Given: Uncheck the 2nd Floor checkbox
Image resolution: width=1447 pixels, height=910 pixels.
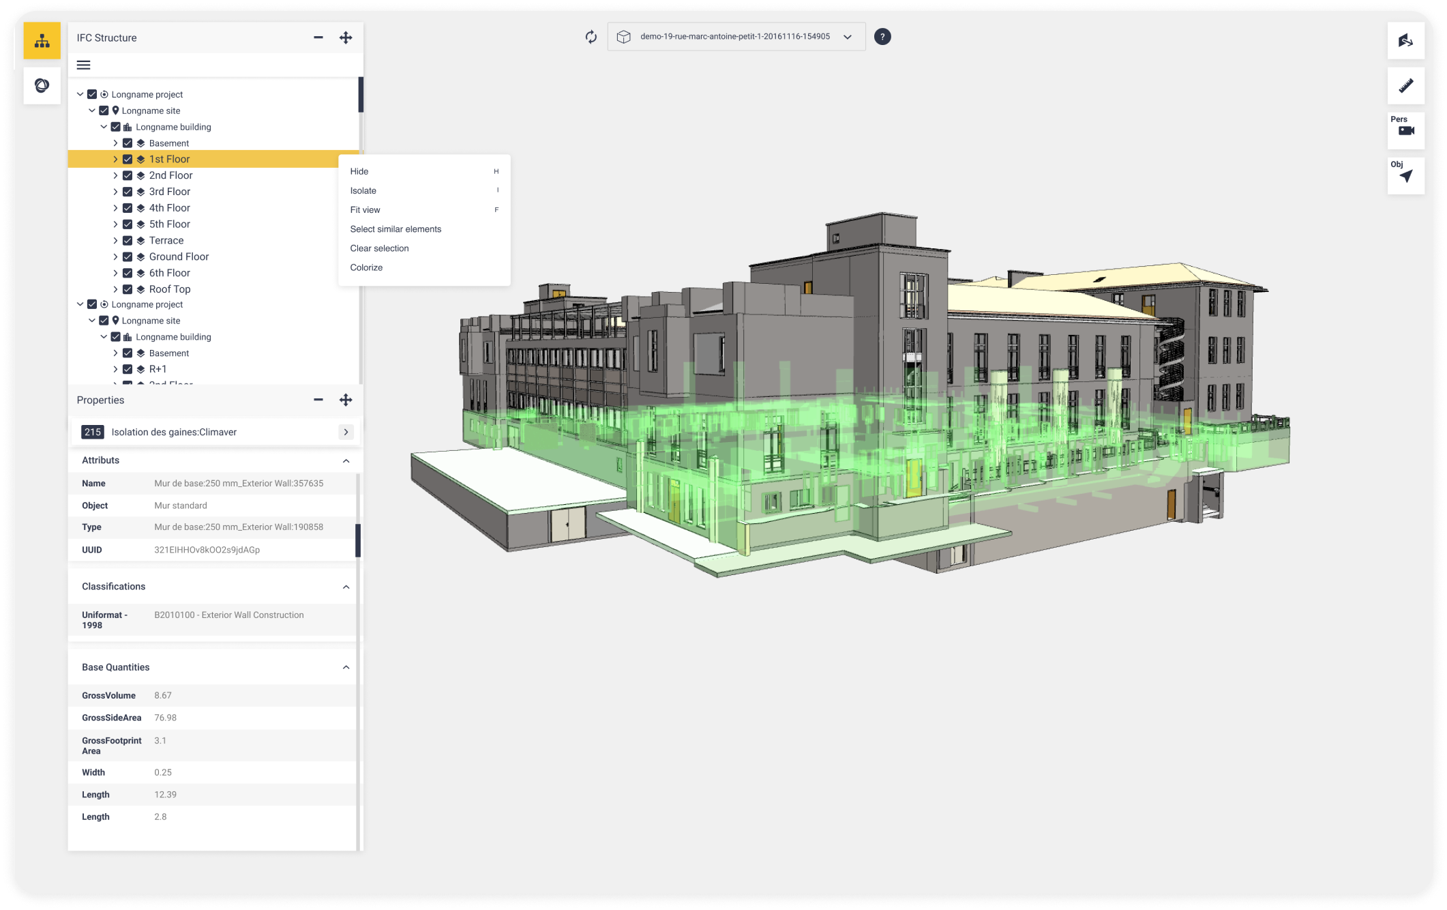Looking at the screenshot, I should (x=128, y=175).
